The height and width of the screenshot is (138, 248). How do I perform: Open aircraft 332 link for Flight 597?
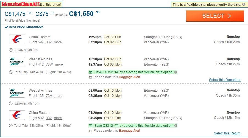(49, 42)
